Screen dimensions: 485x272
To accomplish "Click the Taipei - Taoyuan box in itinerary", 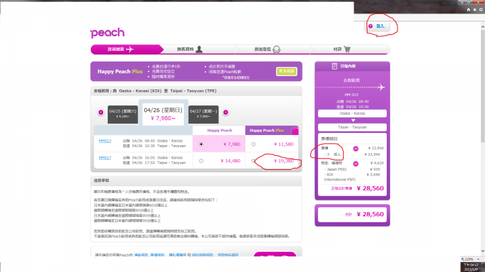I will (352, 127).
